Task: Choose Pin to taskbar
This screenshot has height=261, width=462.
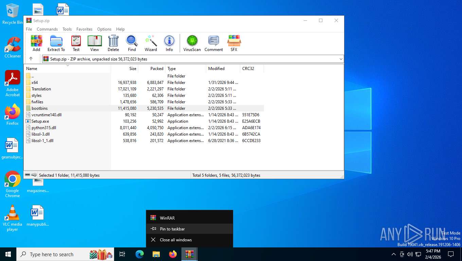Action: tap(190, 229)
